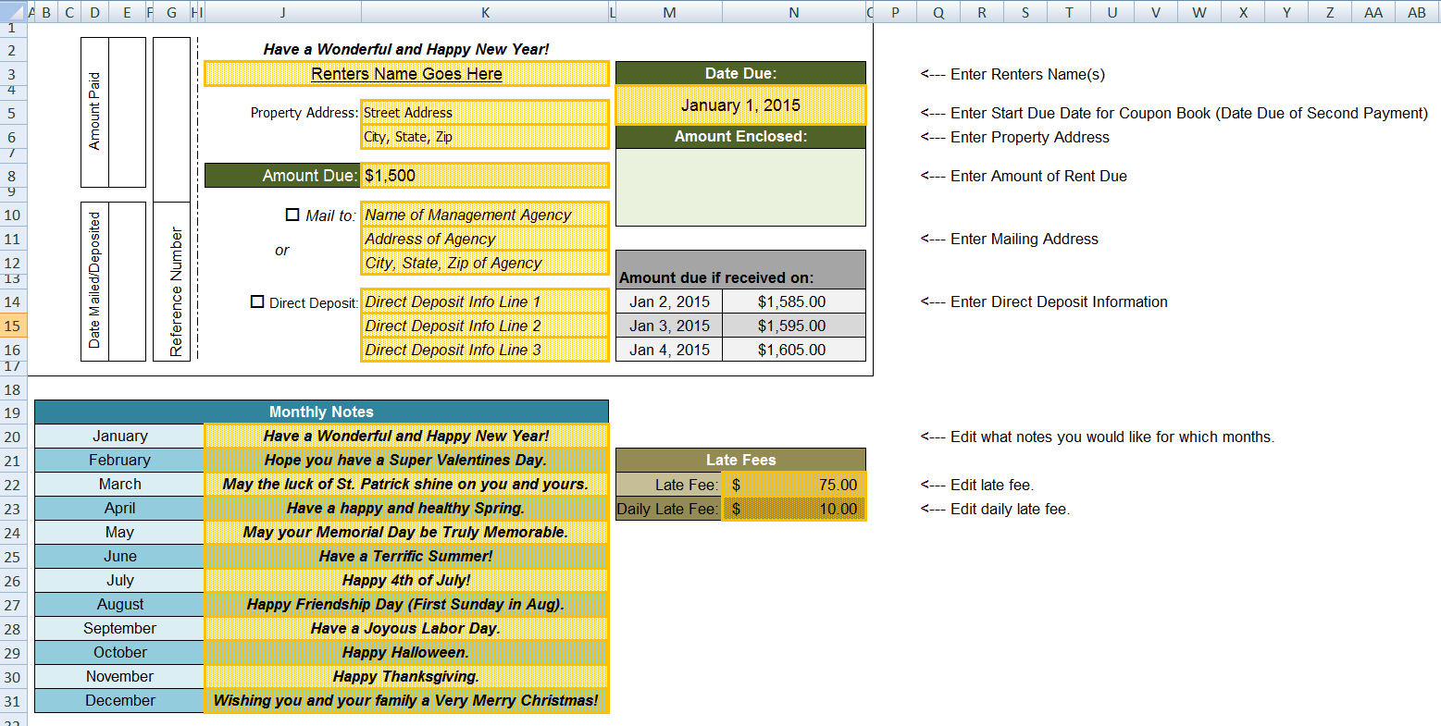1441x726 pixels.
Task: Select the 'Jan 2, 2015' cell
Action: pyautogui.click(x=669, y=301)
